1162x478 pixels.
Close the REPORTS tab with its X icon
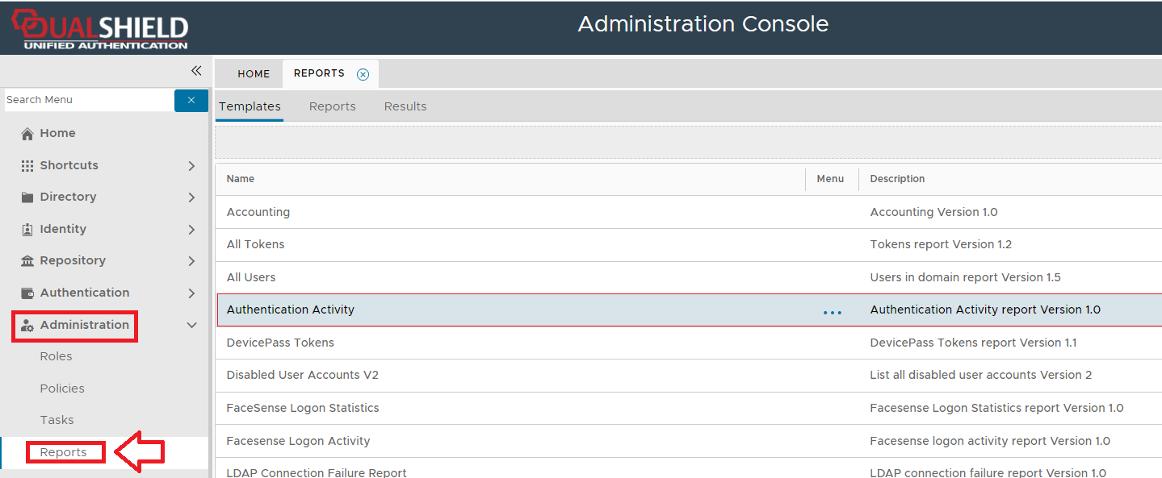(363, 74)
